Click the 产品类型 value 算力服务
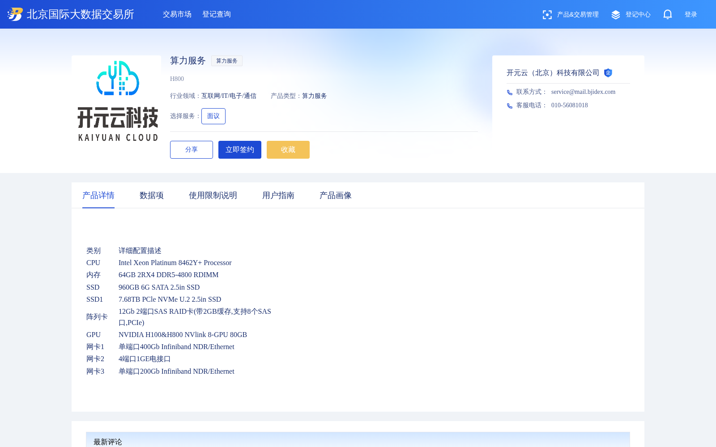716x447 pixels. (315, 96)
